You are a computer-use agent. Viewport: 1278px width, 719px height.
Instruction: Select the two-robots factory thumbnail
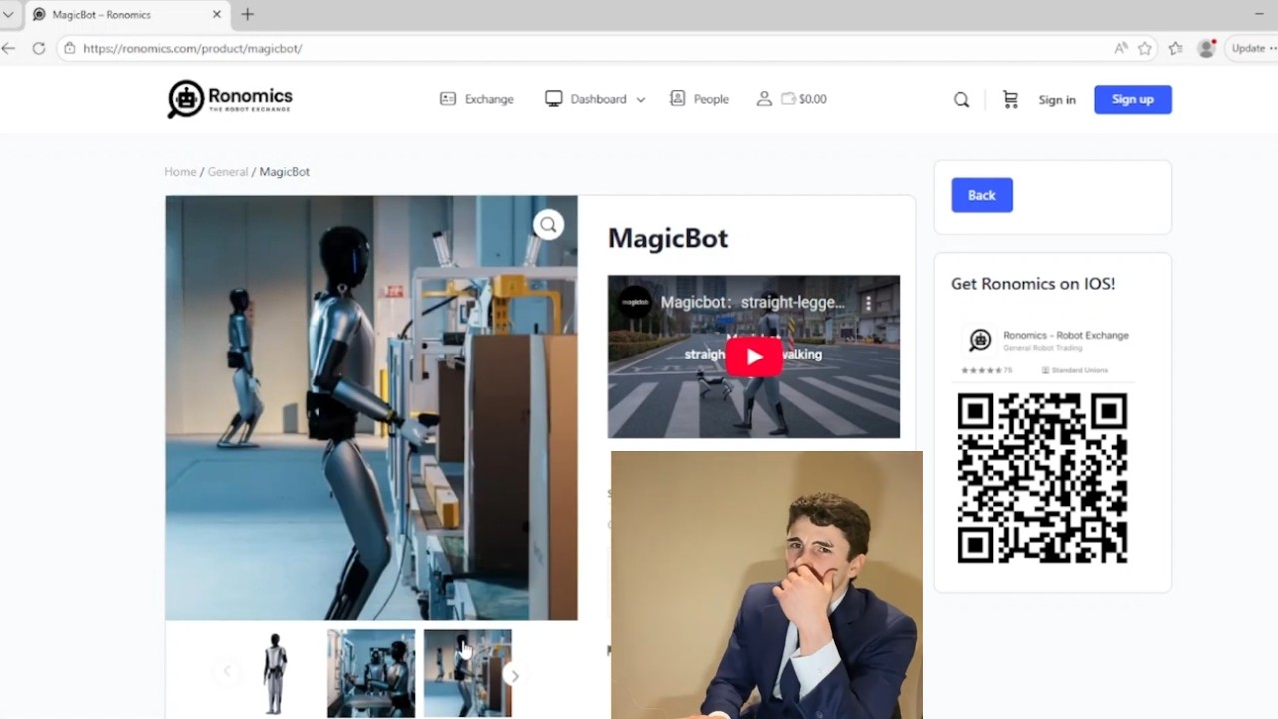(x=371, y=673)
